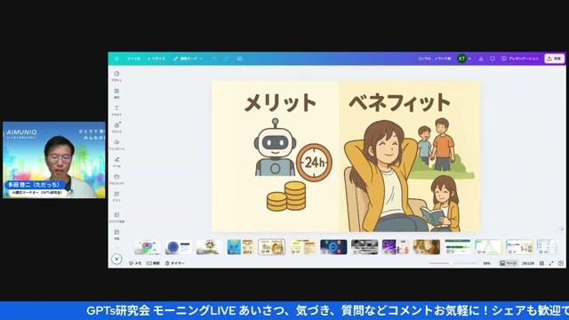This screenshot has width=569, height=320.
Task: Select the grayscale photo slide thumbnail
Action: pos(365,247)
